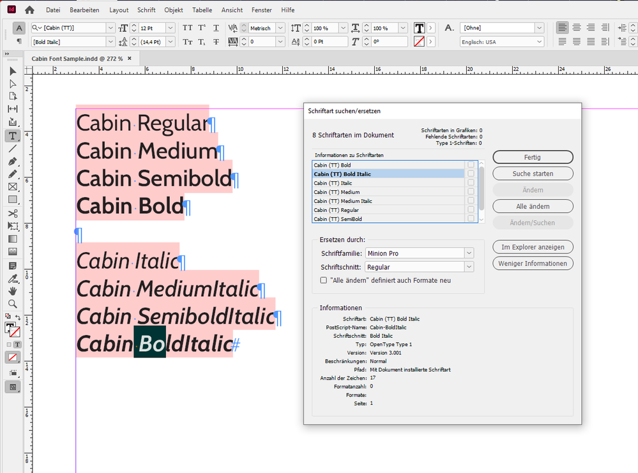This screenshot has width=638, height=473.
Task: Select the Note tool
Action: pos(13,266)
